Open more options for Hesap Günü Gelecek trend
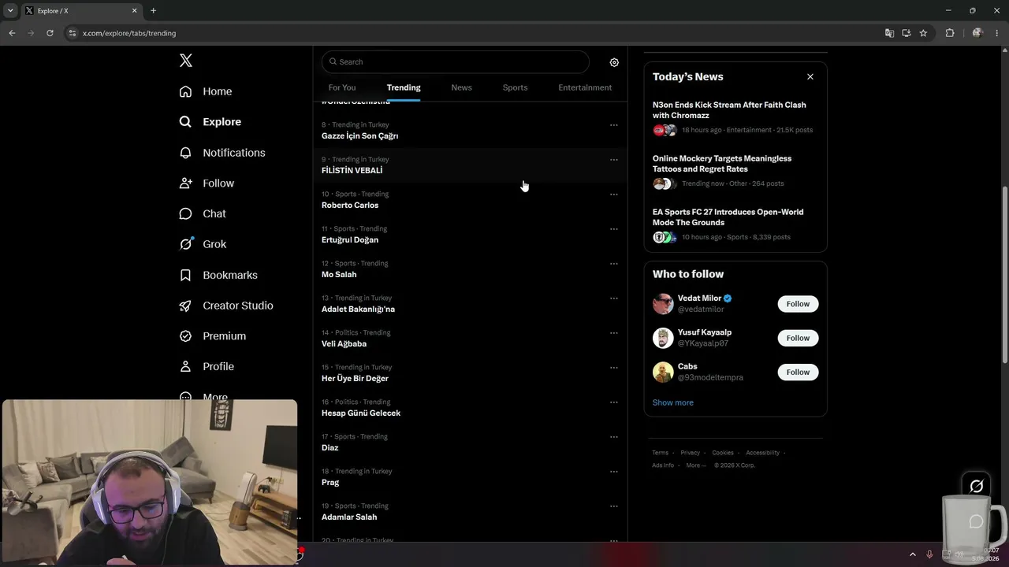The height and width of the screenshot is (567, 1009). (x=614, y=402)
